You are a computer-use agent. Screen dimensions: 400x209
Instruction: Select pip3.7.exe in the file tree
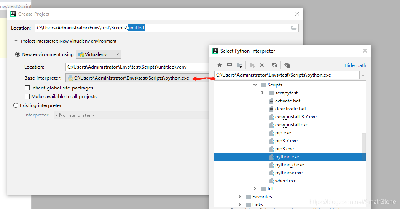(x=286, y=141)
